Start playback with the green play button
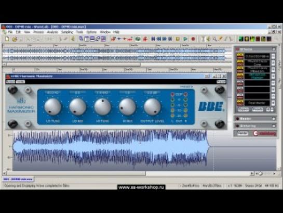The height and width of the screenshot is (213, 283). click(185, 39)
